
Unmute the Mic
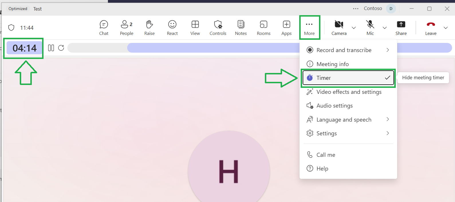click(x=370, y=28)
